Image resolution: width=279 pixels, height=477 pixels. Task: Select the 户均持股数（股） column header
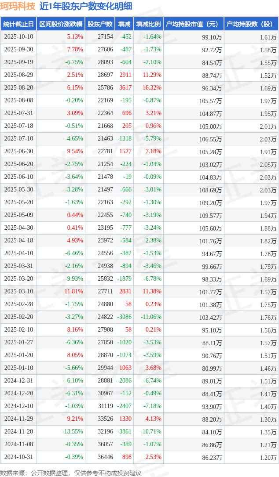coord(251,24)
